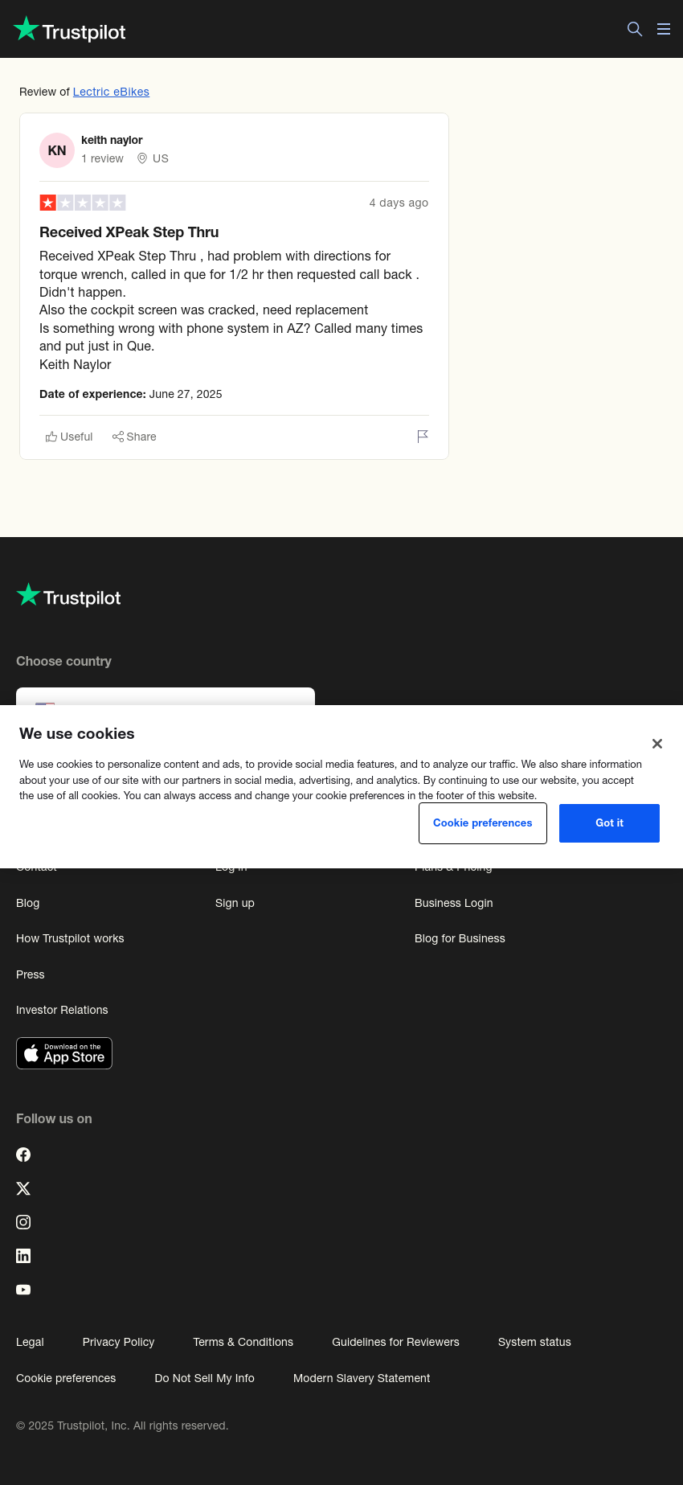
Task: Click the one-star rating image
Action: [x=83, y=203]
